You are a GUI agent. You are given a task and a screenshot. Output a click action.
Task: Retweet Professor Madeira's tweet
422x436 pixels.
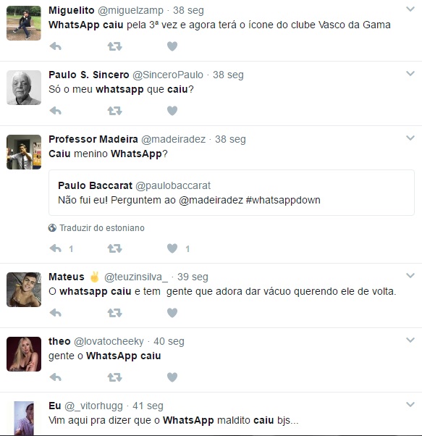pos(115,248)
